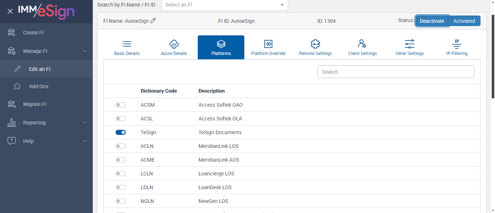Click the Platform Override arrow-box icon
The height and width of the screenshot is (213, 495).
click(268, 44)
